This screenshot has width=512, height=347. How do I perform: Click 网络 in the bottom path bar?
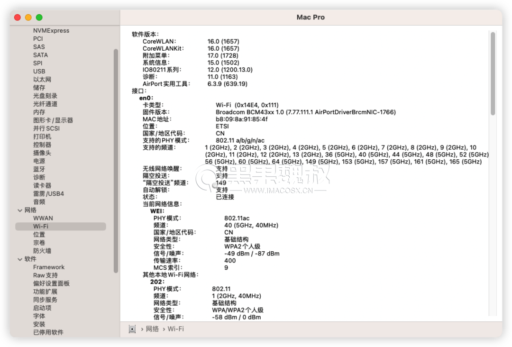coord(152,329)
